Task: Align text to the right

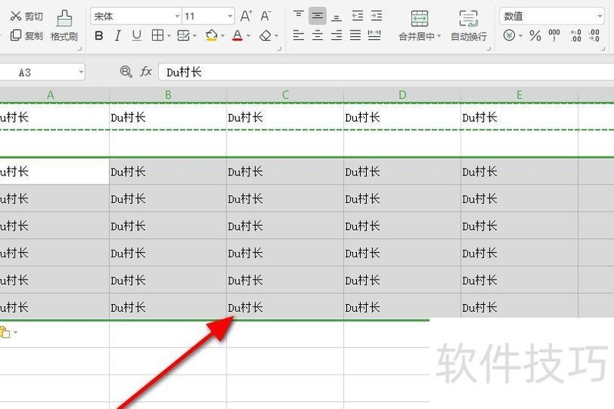Action: (x=336, y=35)
